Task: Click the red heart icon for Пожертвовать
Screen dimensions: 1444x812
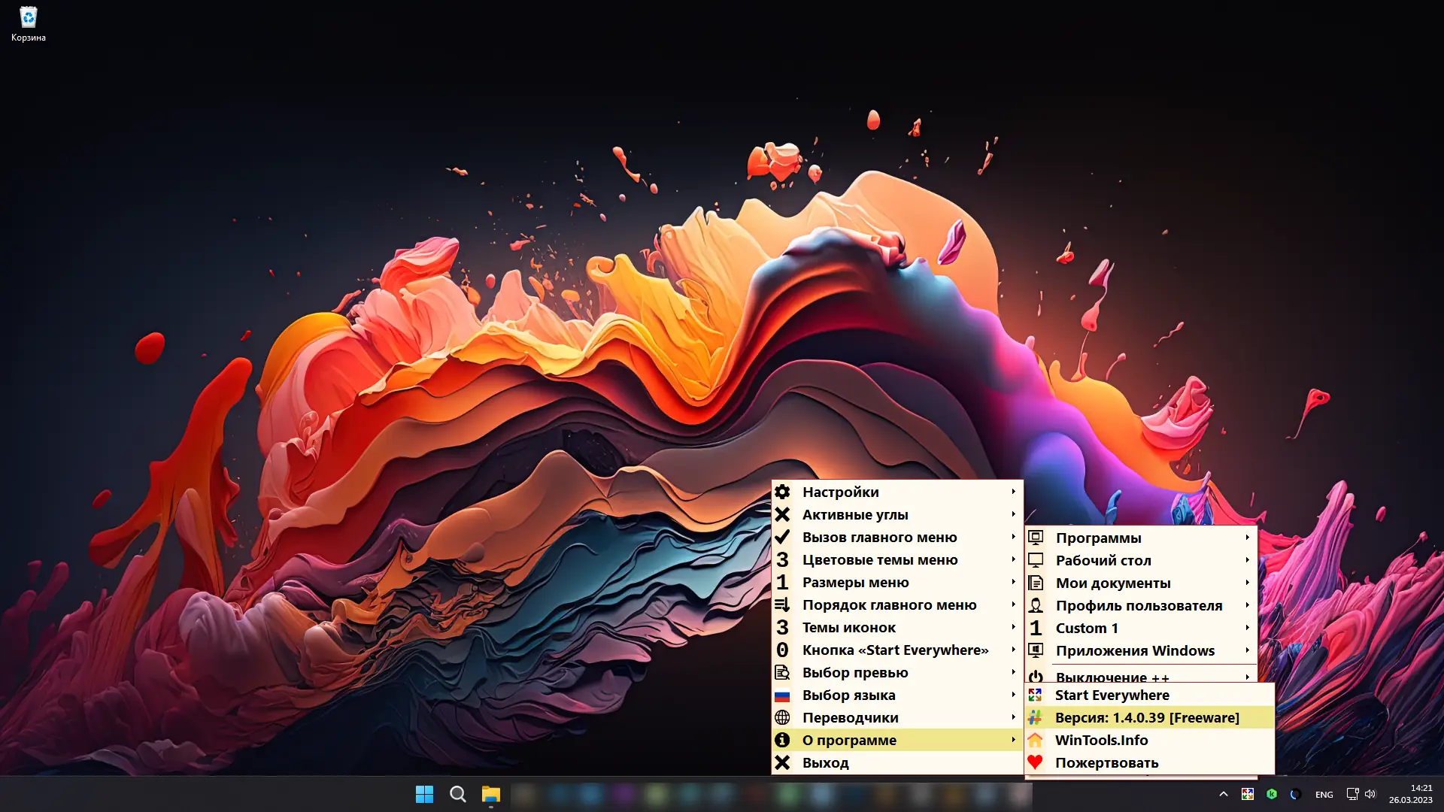Action: coord(1035,762)
